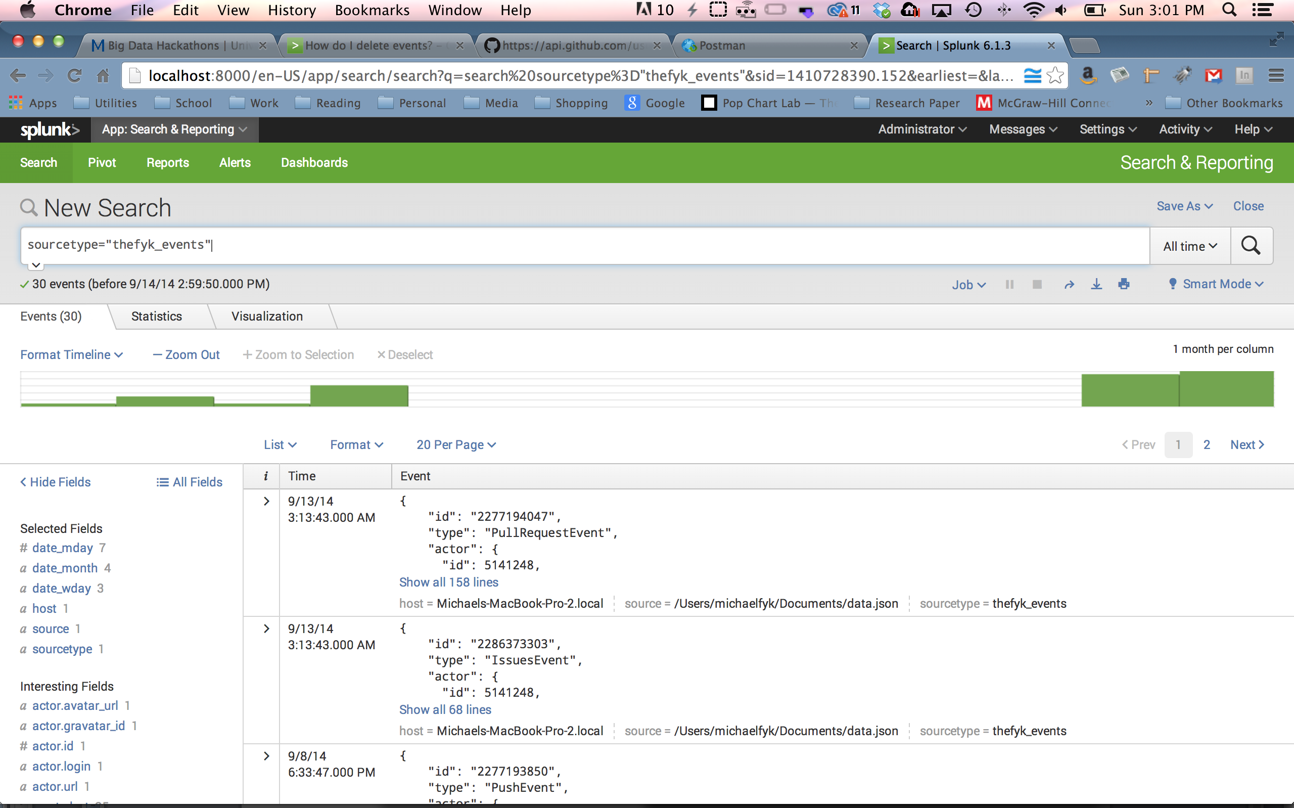
Task: Open the All time range dropdown
Action: click(x=1189, y=246)
